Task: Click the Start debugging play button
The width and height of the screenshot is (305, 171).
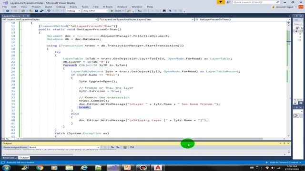Action: pyautogui.click(x=112, y=11)
